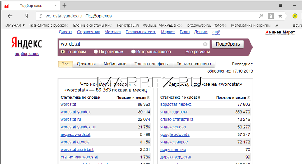Image resolution: width=302 pixels, height=164 pixels.
Task: Click the подбор слов link under logo
Action: tap(26, 54)
